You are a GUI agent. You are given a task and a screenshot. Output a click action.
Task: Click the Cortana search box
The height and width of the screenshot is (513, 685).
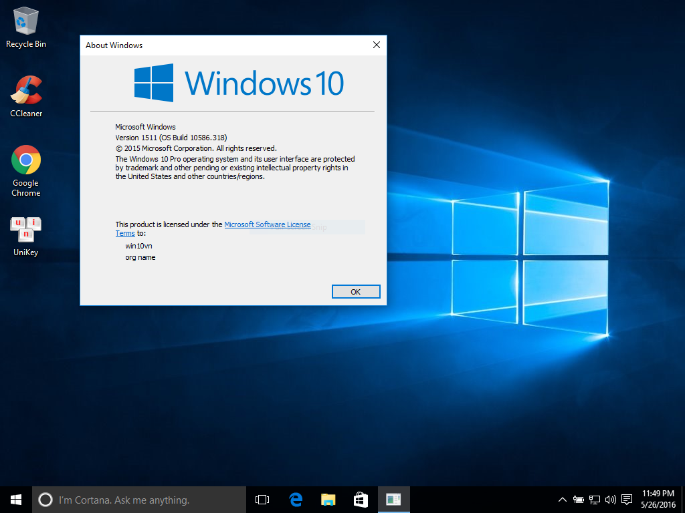(139, 500)
